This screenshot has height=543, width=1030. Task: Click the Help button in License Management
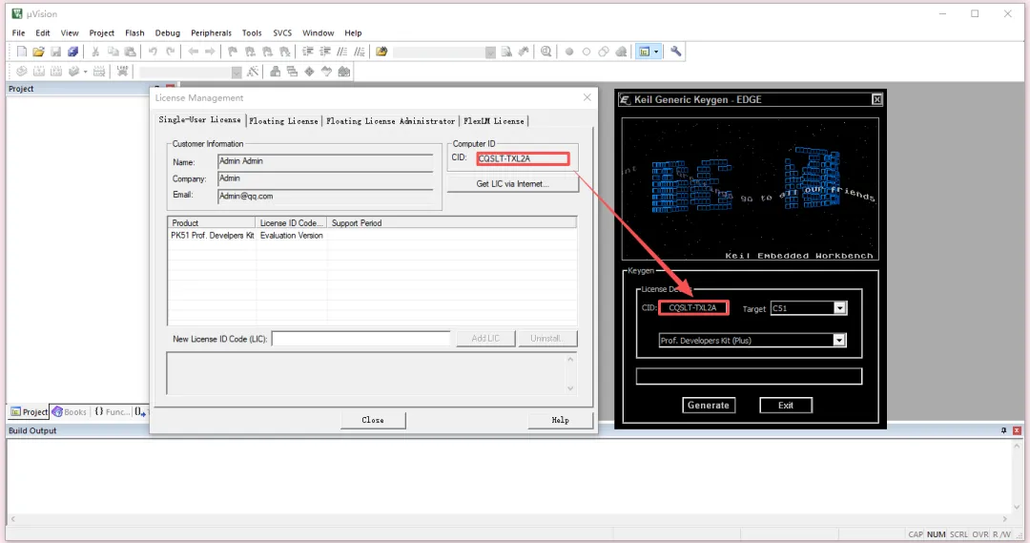pos(561,420)
